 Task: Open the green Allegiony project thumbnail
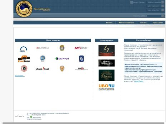pos(107,75)
